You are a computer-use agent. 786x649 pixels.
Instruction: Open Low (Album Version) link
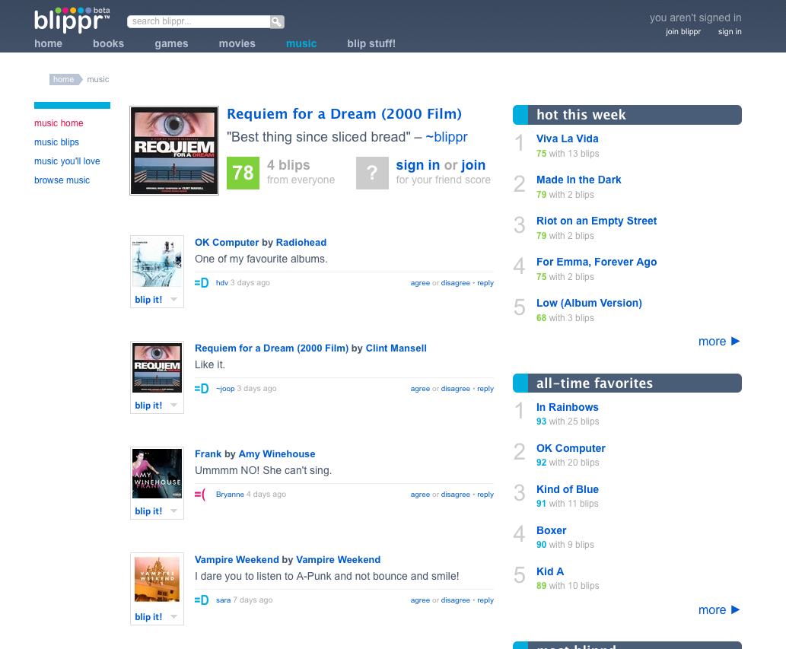589,304
